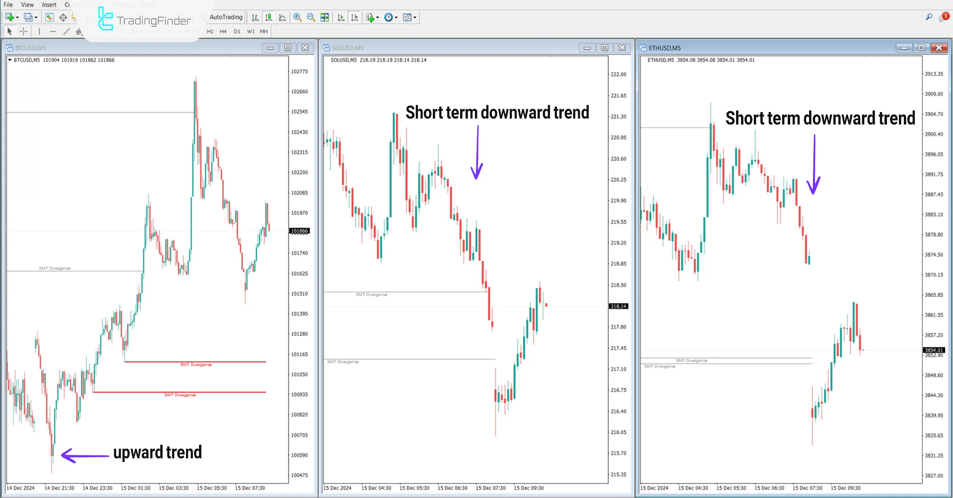This screenshot has height=498, width=953.
Task: Open notifications with the red badge
Action: [945, 16]
